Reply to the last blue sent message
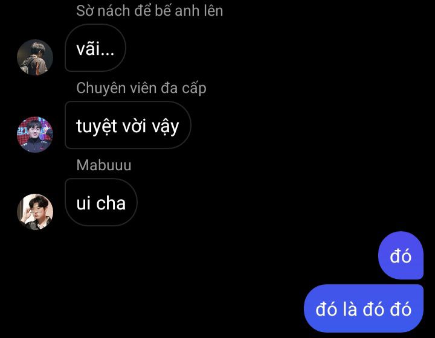Image resolution: width=435 pixels, height=338 pixels. click(x=364, y=308)
